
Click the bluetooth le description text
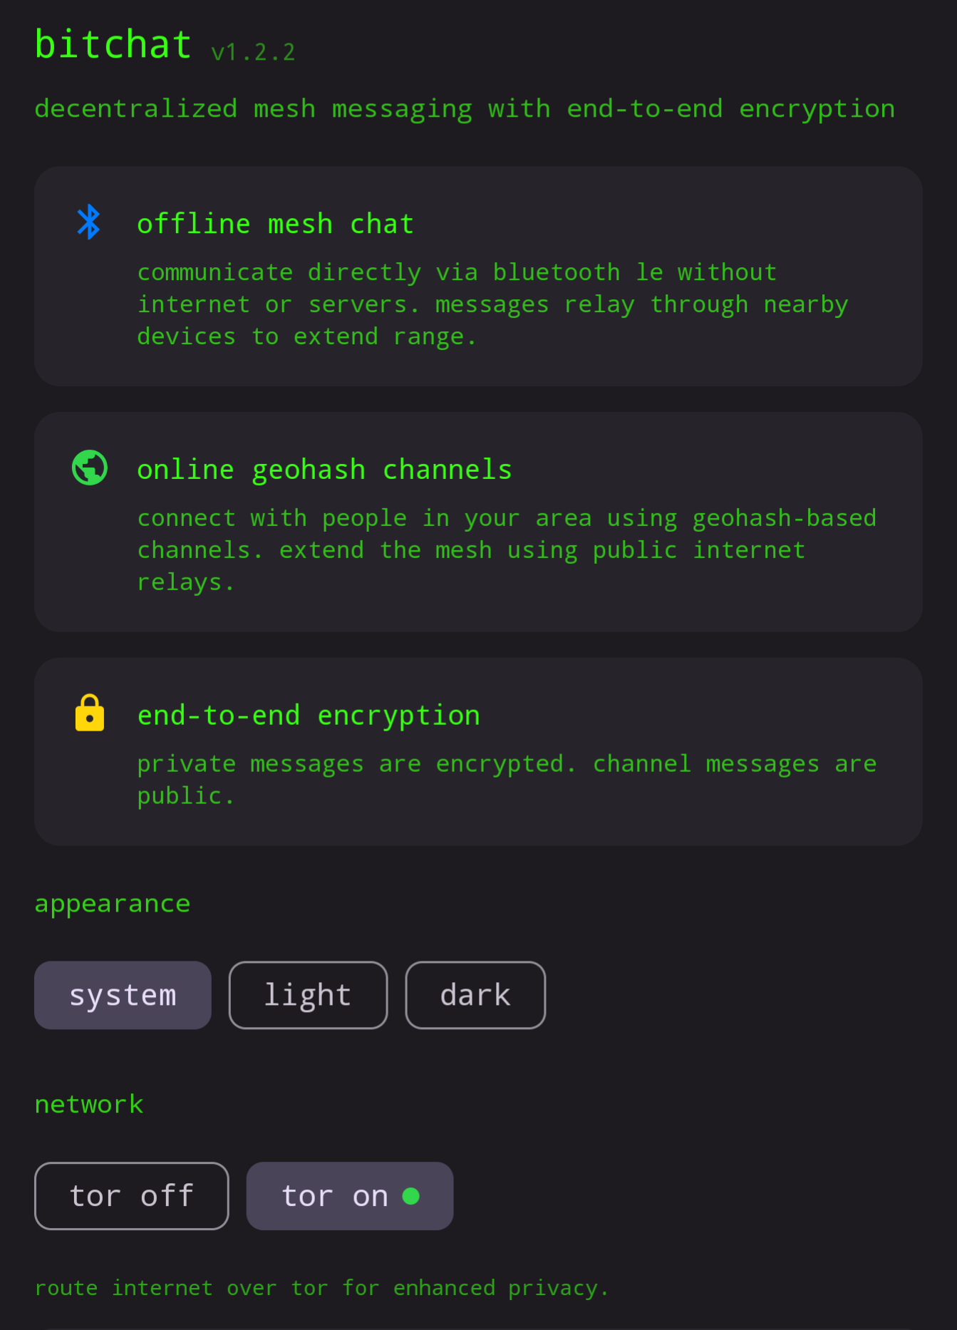pyautogui.click(x=492, y=304)
